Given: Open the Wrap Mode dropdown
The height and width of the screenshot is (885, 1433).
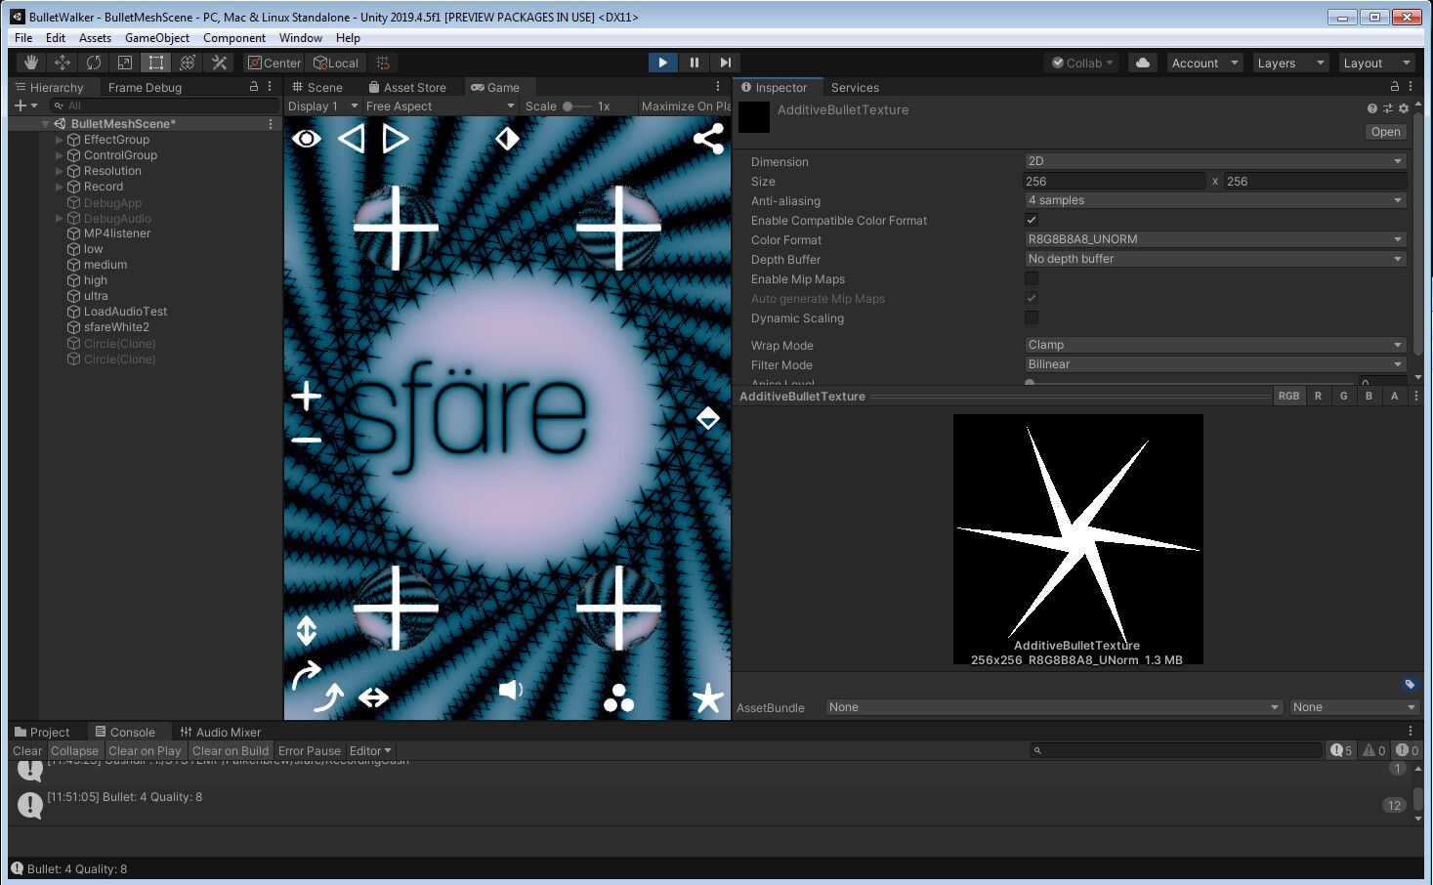Looking at the screenshot, I should pos(1215,345).
